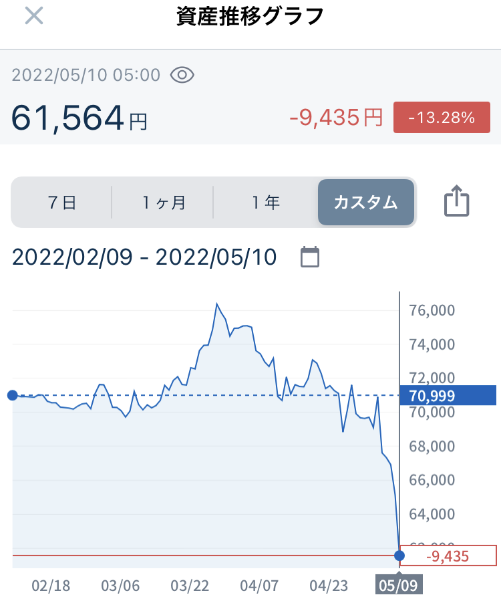This screenshot has width=501, height=601.
Task: Select the 1ヶ月 period tab
Action: tap(163, 203)
